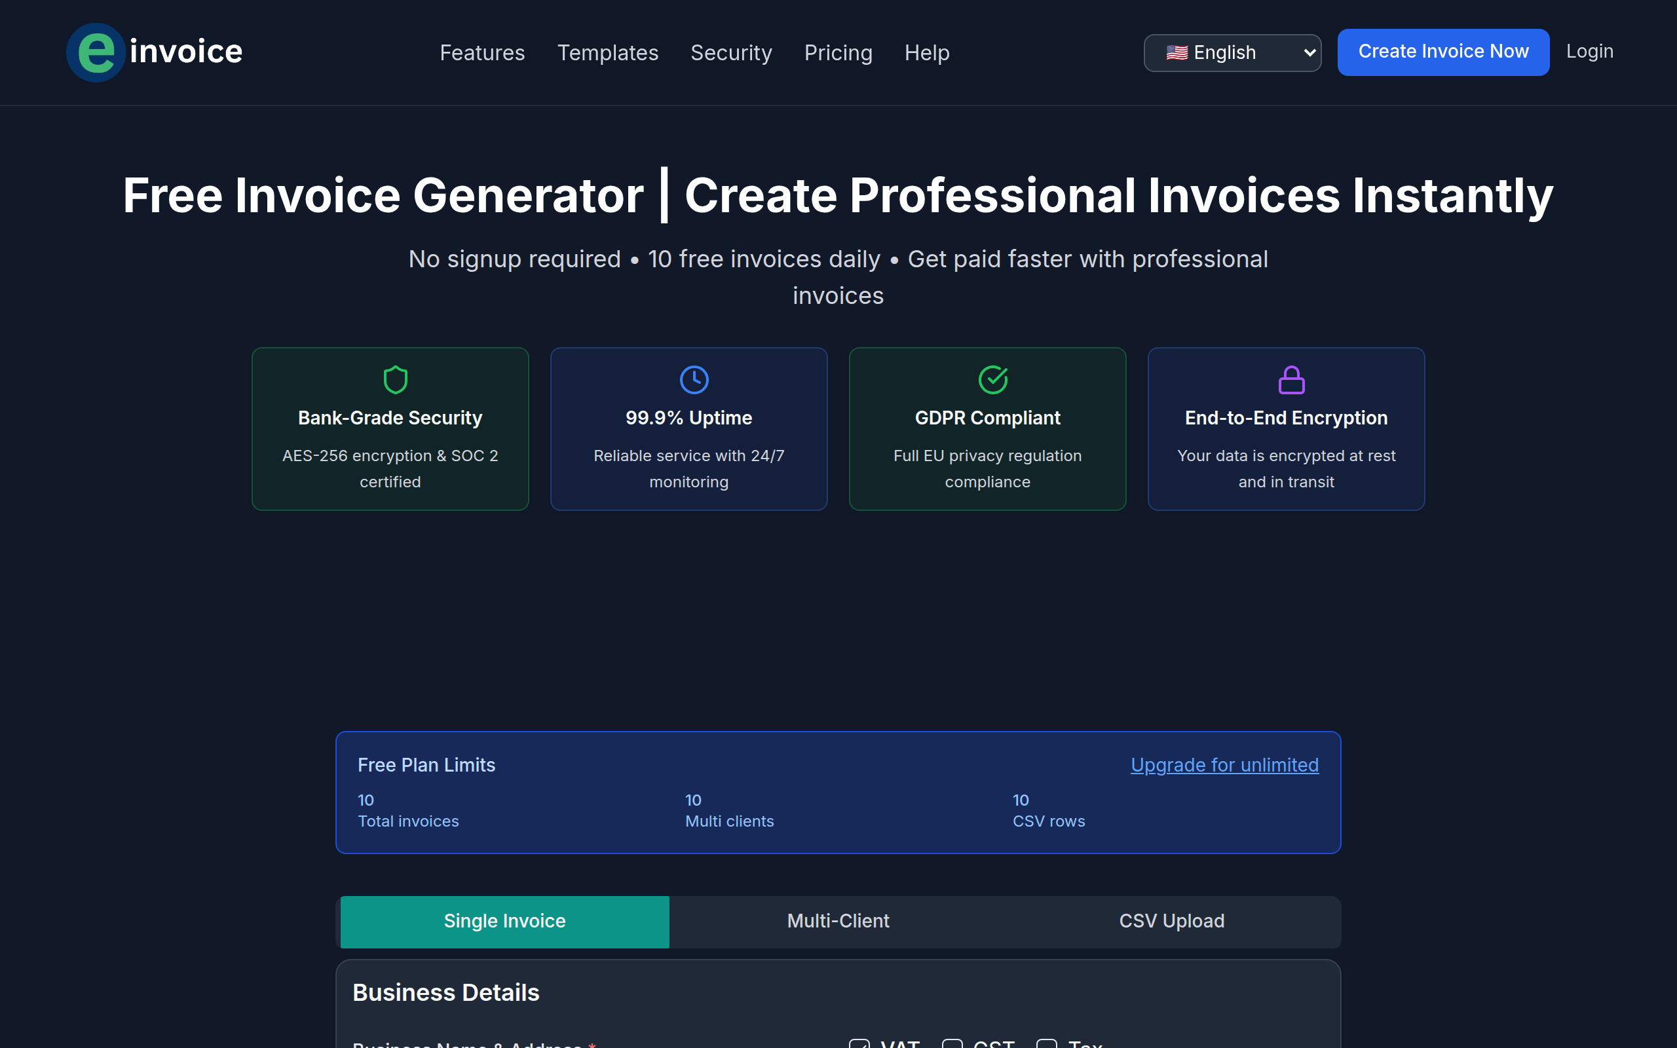Open the Features menu item
The height and width of the screenshot is (1048, 1677).
(482, 52)
